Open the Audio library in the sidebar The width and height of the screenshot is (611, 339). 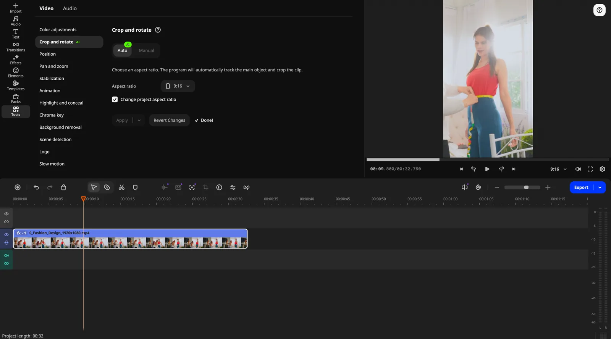coord(16,21)
